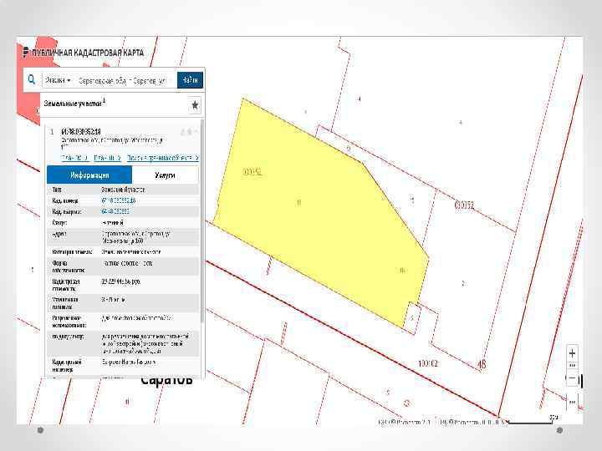Open the second План link in result
This screenshot has width=602, height=451.
point(108,158)
